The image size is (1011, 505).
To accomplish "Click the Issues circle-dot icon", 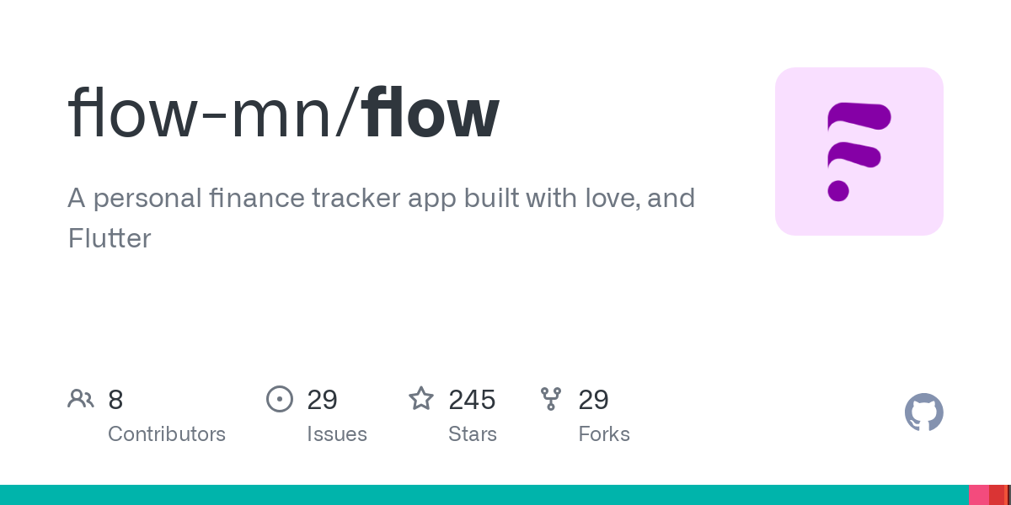I will click(280, 398).
